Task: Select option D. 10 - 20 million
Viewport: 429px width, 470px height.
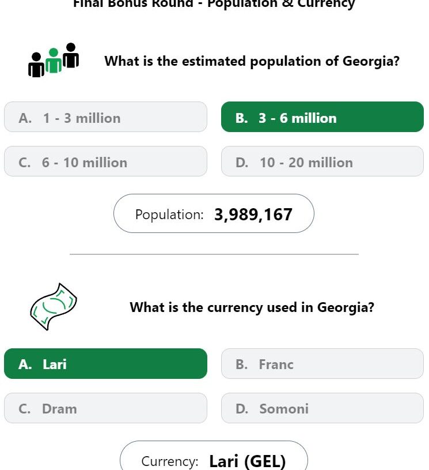Action: point(322,161)
